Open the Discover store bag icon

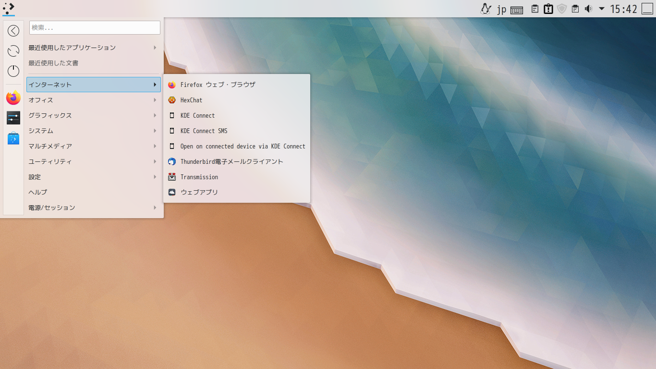click(13, 138)
